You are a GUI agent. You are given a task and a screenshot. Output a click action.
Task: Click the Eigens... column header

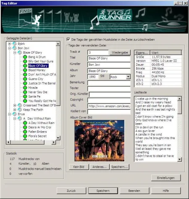pyautogui.click(x=142, y=53)
